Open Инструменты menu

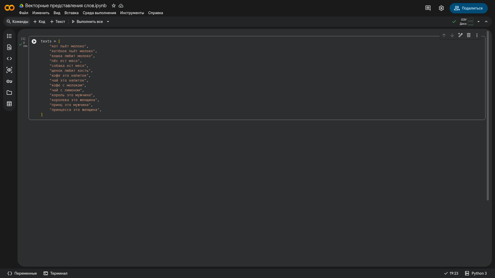pyautogui.click(x=132, y=13)
